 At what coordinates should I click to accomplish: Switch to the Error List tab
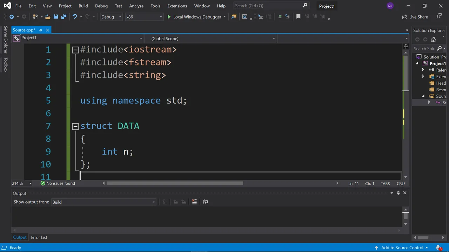pyautogui.click(x=39, y=237)
